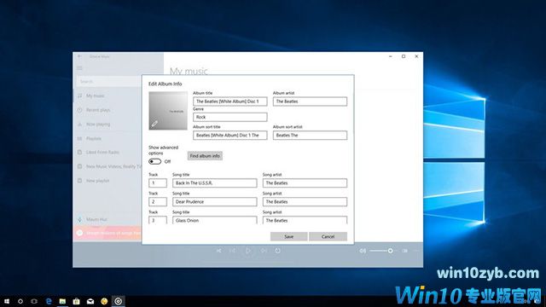This screenshot has width=546, height=307.
Task: Click the Album sort artist field
Action: tap(310, 135)
